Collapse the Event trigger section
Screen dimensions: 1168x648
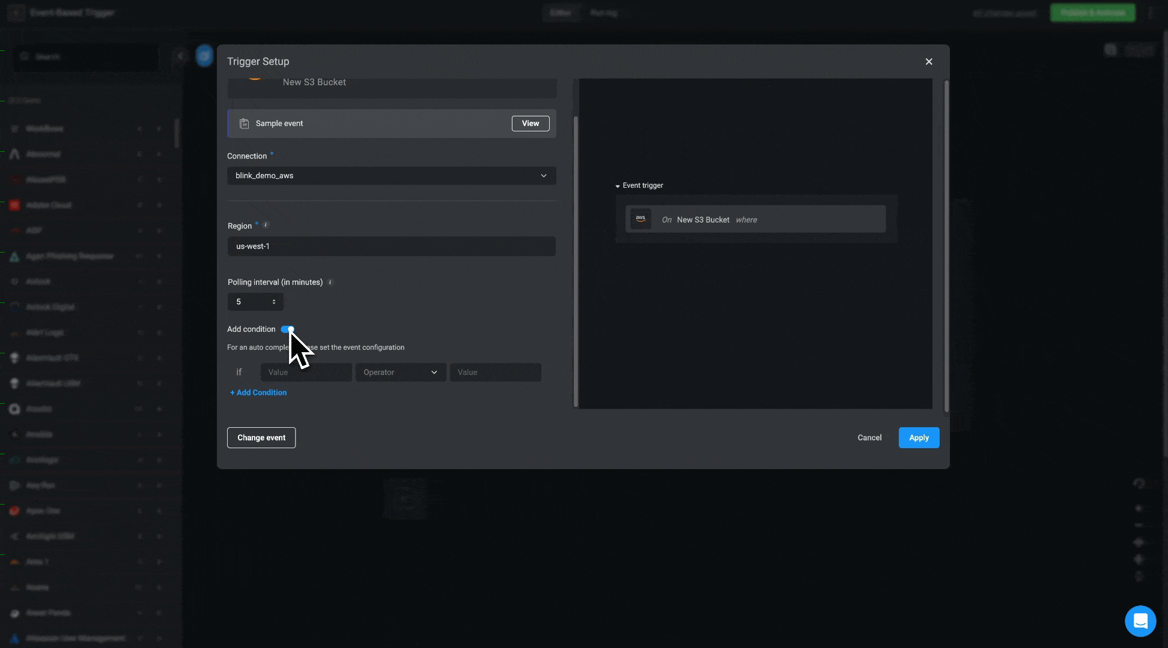[x=618, y=186]
